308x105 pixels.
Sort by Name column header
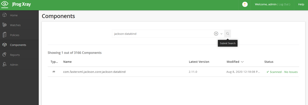coord(67,62)
